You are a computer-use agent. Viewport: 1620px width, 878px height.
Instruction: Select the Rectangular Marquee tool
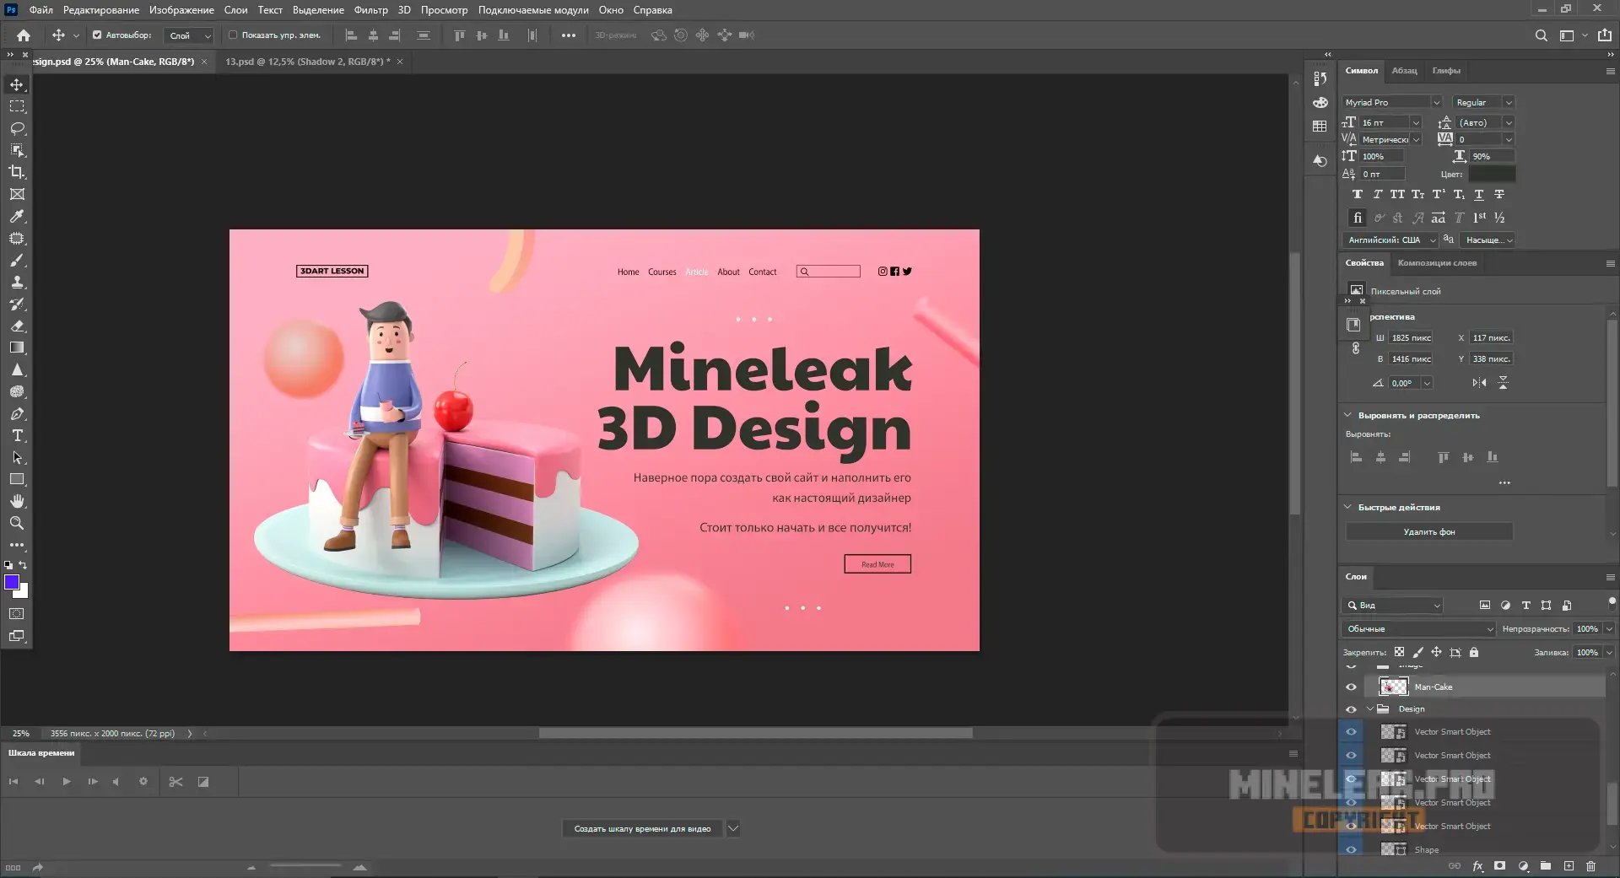point(17,106)
